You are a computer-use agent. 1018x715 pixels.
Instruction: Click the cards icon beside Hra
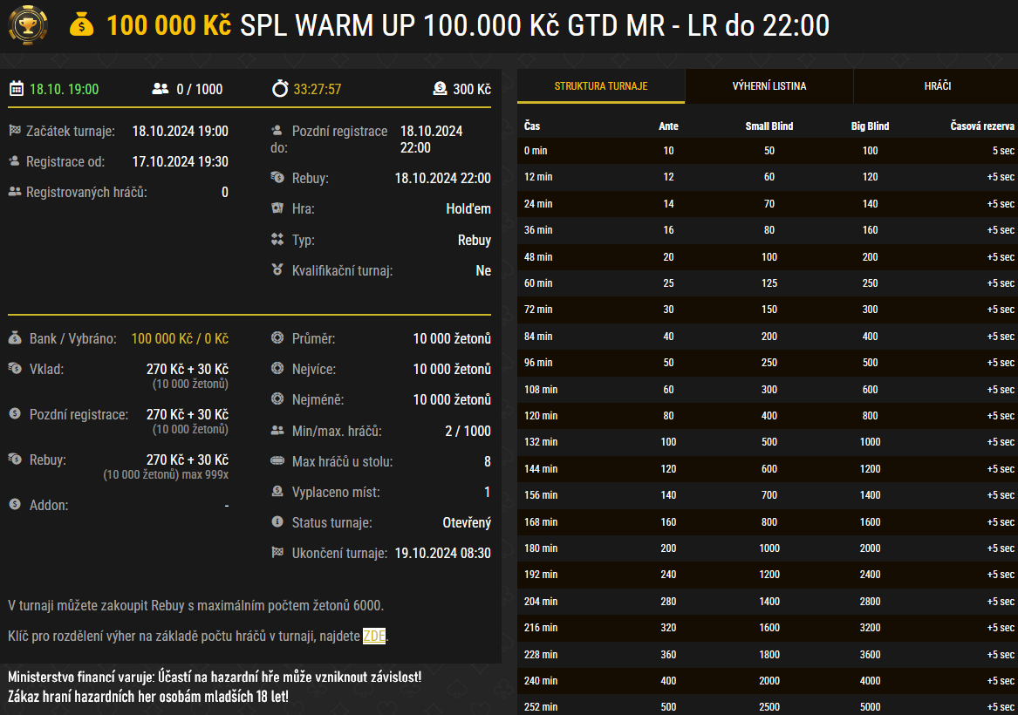(x=277, y=208)
